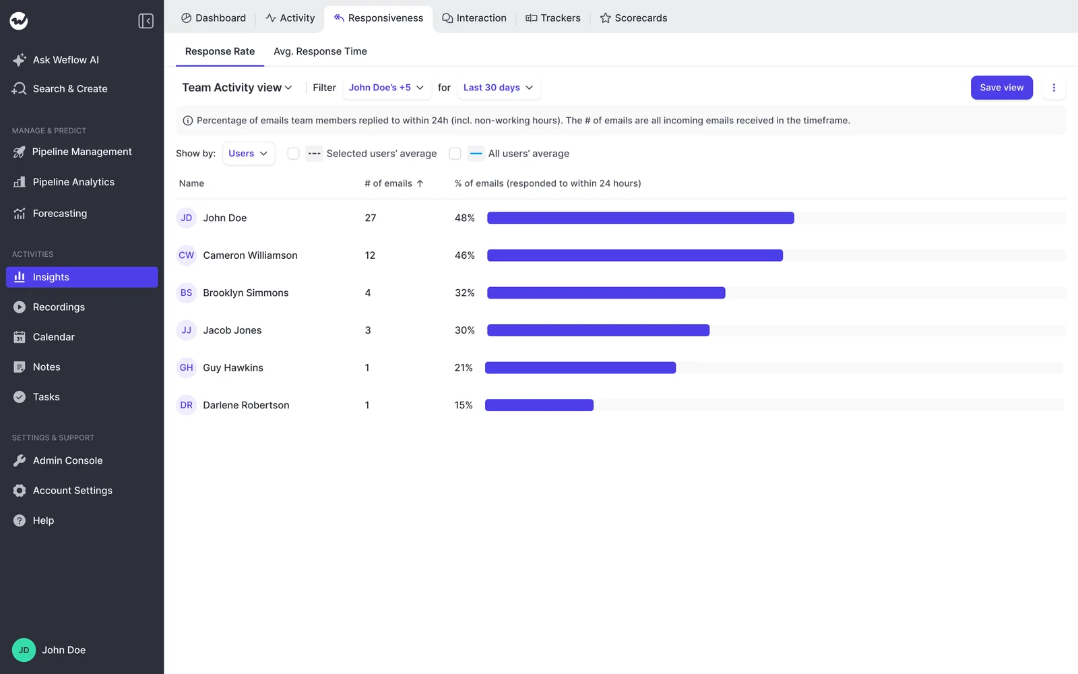Click the Insights bar chart icon
The height and width of the screenshot is (674, 1078).
[x=20, y=277]
